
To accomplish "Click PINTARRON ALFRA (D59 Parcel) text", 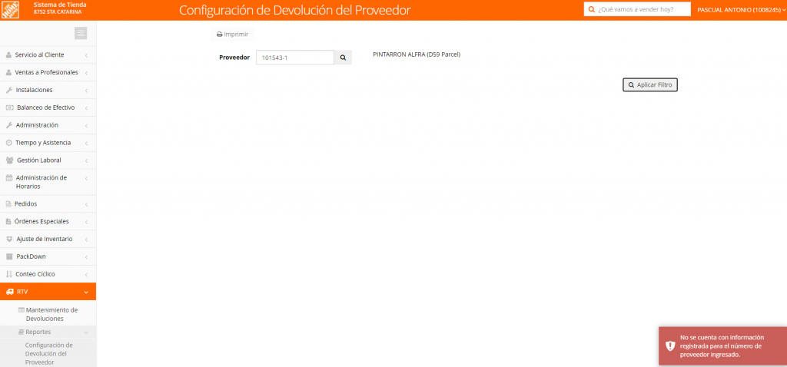I will [417, 55].
